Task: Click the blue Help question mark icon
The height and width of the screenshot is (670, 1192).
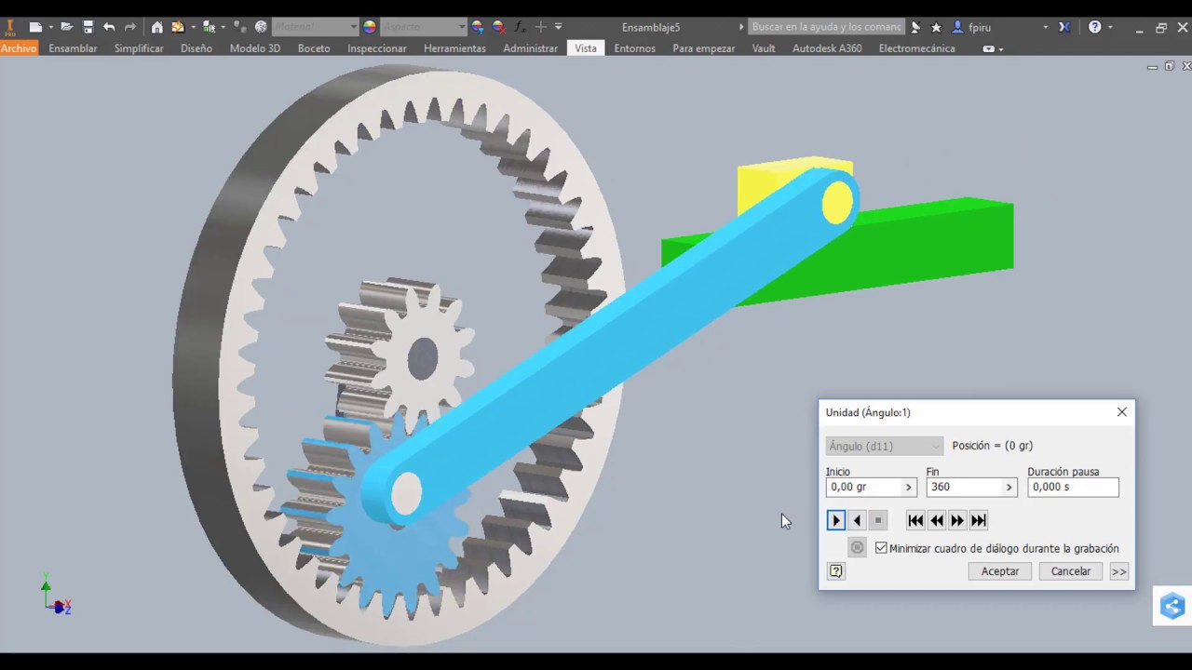Action: [1095, 27]
